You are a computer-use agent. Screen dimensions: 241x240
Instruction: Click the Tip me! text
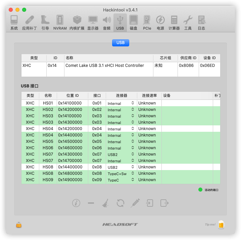pyautogui.click(x=210, y=225)
